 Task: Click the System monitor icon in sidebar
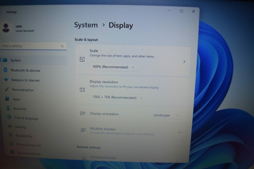[x=5, y=60]
